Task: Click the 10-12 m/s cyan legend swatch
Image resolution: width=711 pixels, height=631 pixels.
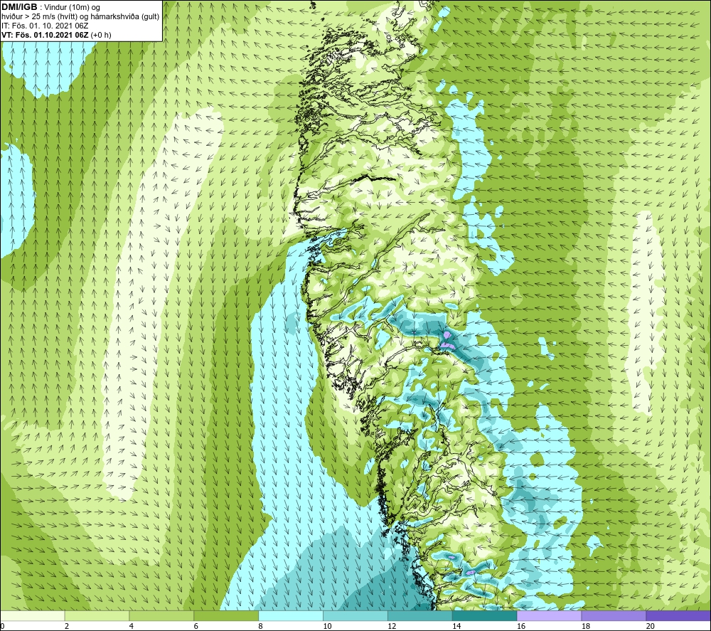Action: 355,616
